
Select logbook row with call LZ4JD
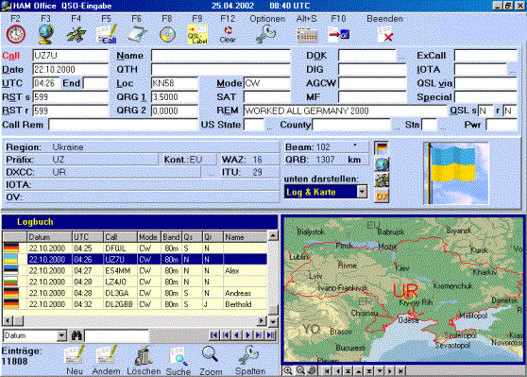135,282
